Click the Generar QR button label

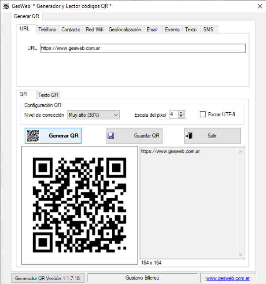pyautogui.click(x=63, y=136)
